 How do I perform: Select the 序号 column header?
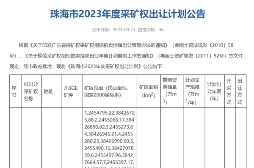[14, 91]
